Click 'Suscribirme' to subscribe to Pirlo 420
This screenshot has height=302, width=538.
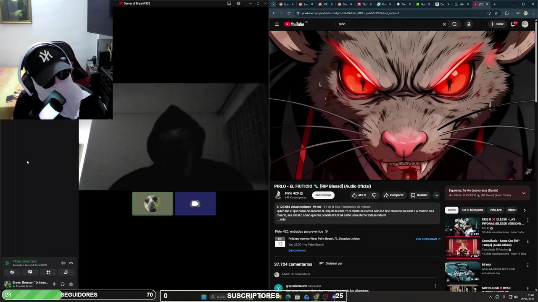(323, 195)
